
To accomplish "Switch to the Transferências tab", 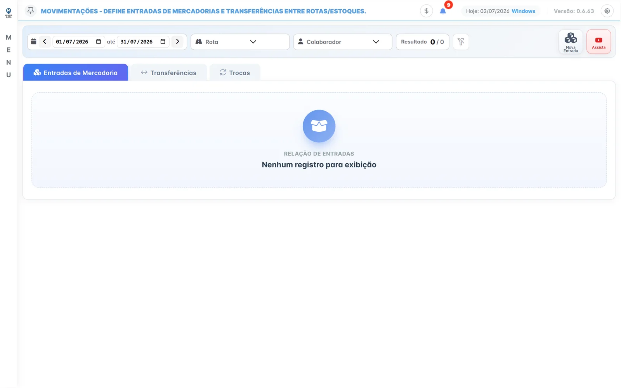I will point(168,73).
